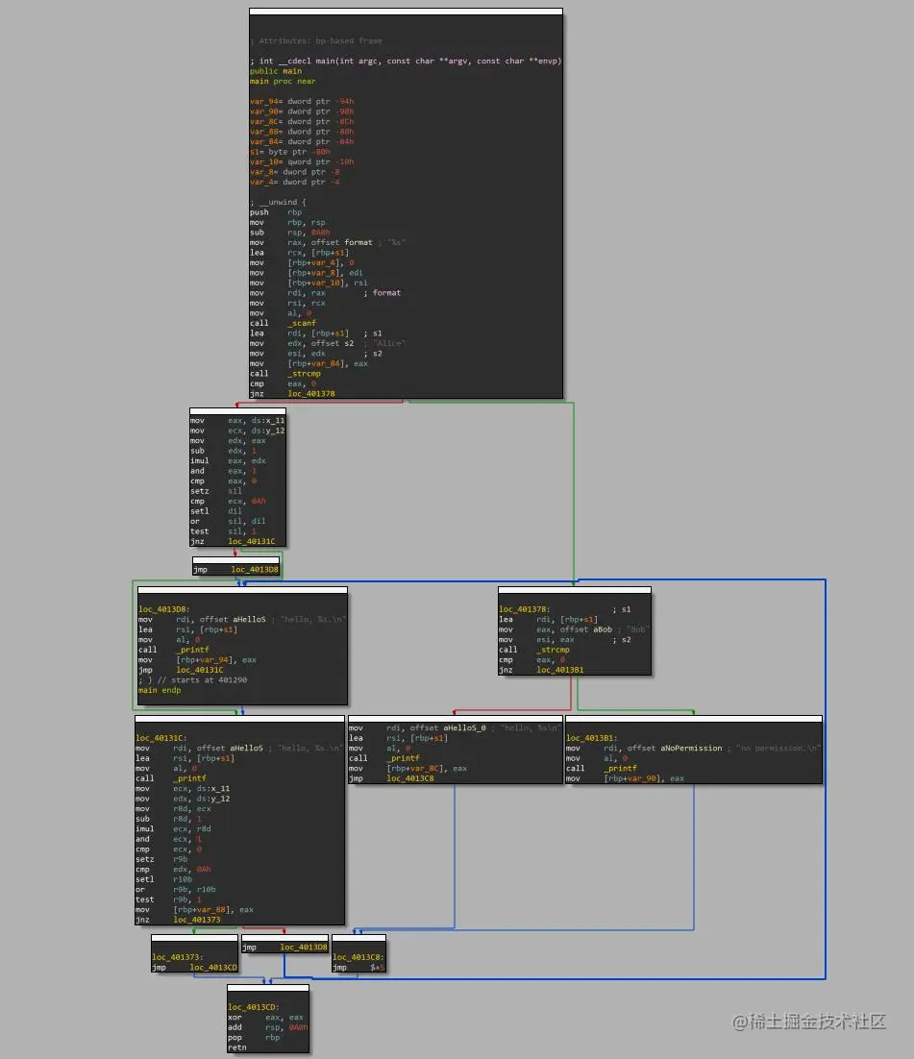
Task: Click 'mov rdi, offset aNoPermission' instruction
Action: [693, 749]
